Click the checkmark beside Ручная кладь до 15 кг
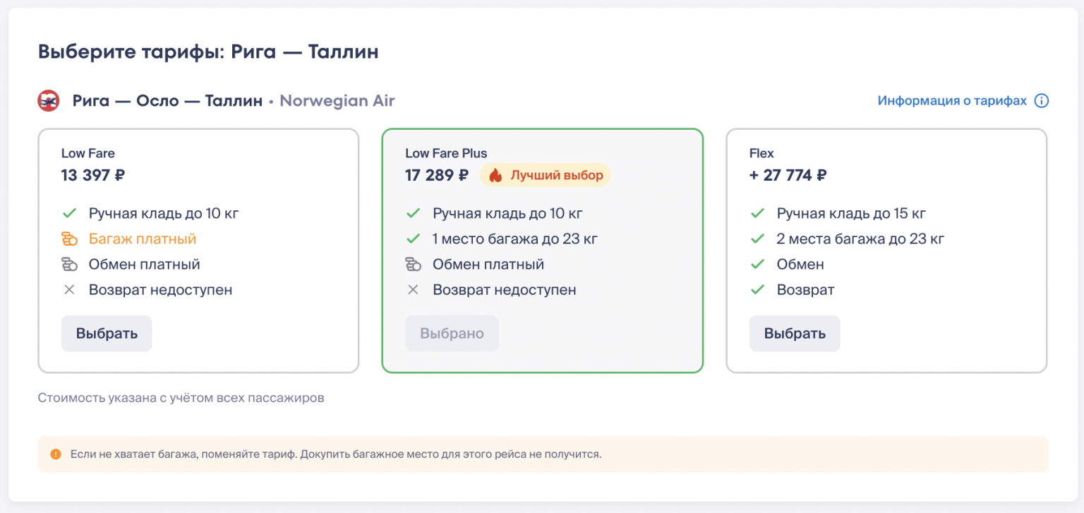Image resolution: width=1084 pixels, height=513 pixels. [757, 214]
